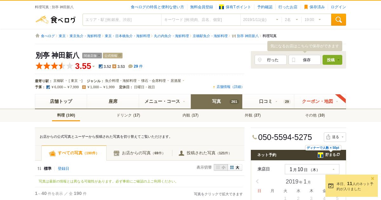
Task: Expand the メニュー・コース tab dropdown
Action: coord(184,102)
